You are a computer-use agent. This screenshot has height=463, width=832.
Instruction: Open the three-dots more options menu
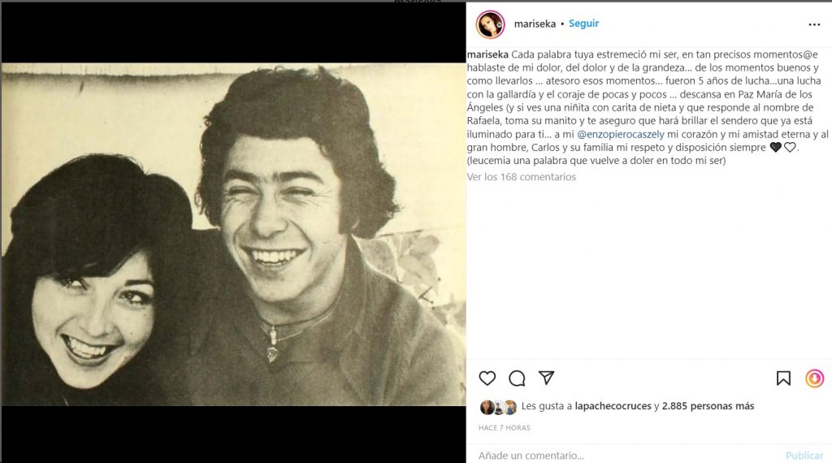coord(814,24)
